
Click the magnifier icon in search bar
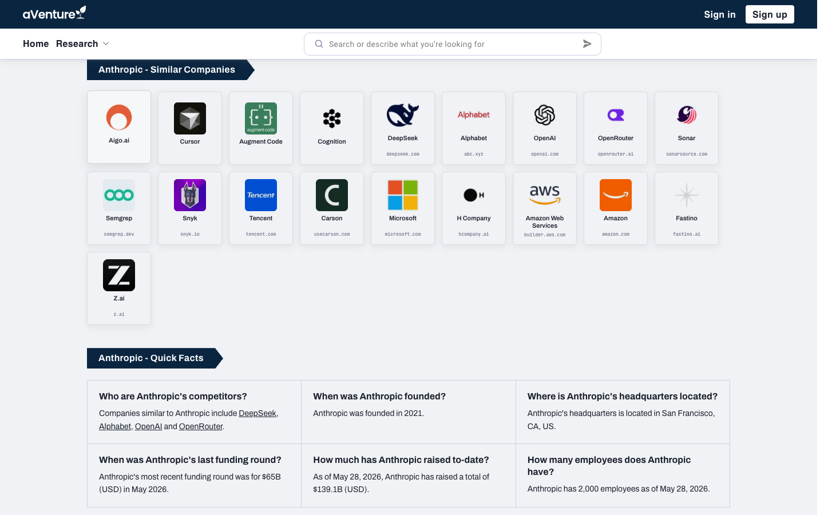point(319,44)
